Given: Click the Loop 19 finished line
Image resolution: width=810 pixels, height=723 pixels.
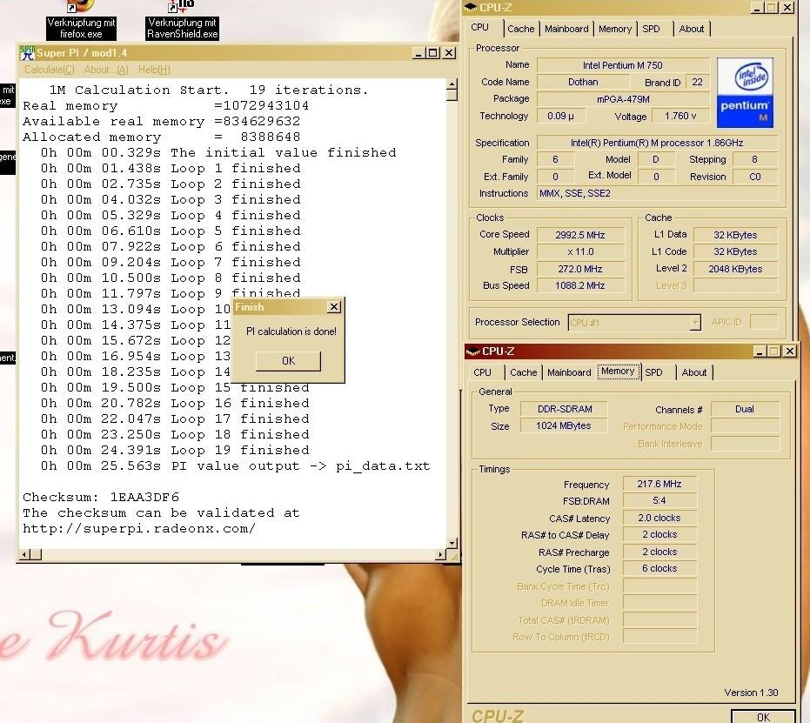Looking at the screenshot, I should tap(175, 451).
